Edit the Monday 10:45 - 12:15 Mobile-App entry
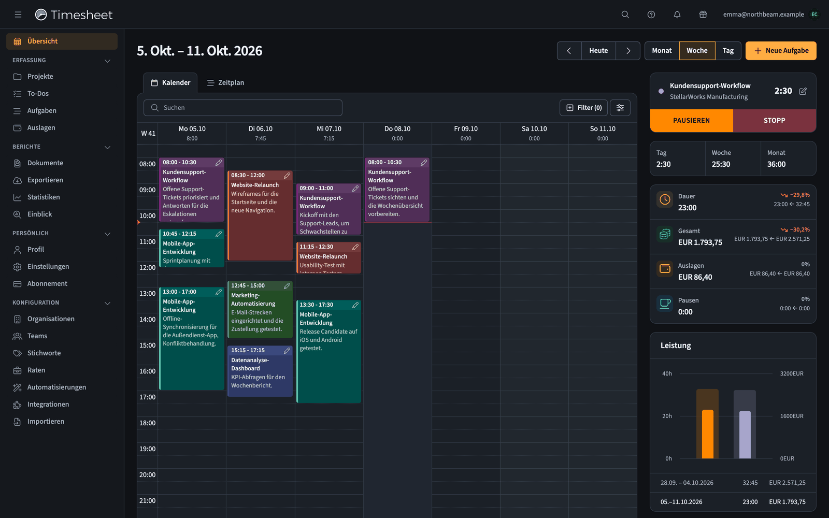This screenshot has height=518, width=829. click(219, 234)
